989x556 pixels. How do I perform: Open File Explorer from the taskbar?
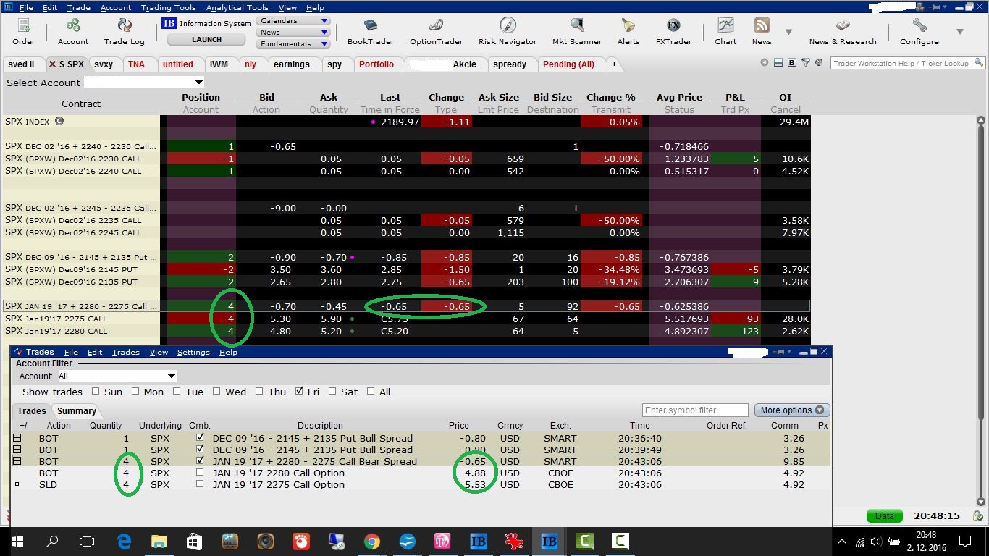tap(159, 541)
